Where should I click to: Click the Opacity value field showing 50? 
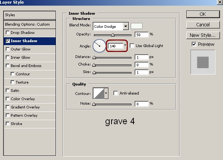141,35
